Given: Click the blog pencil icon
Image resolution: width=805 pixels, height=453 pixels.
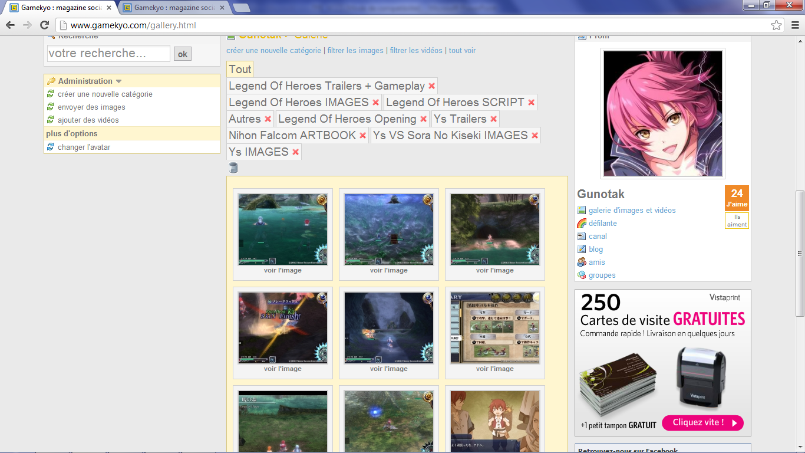Looking at the screenshot, I should point(582,249).
